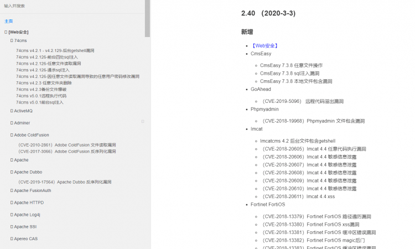Select CVE-2018-20611 Imcat 4.4 xss entry
This screenshot has height=249, width=415.
point(298,196)
